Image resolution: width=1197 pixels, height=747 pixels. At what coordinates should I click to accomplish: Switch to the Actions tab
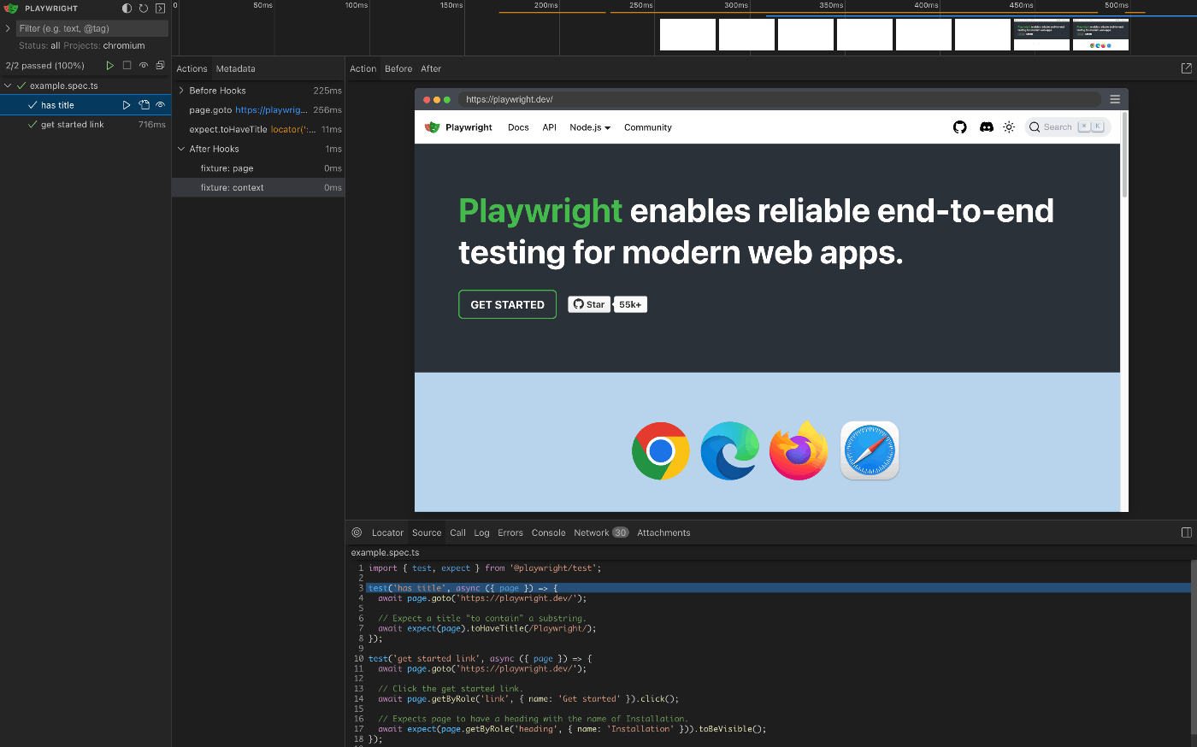point(192,68)
